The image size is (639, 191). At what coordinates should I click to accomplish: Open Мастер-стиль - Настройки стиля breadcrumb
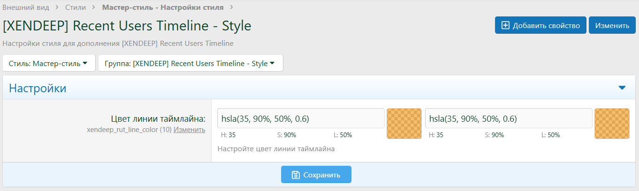pos(162,7)
